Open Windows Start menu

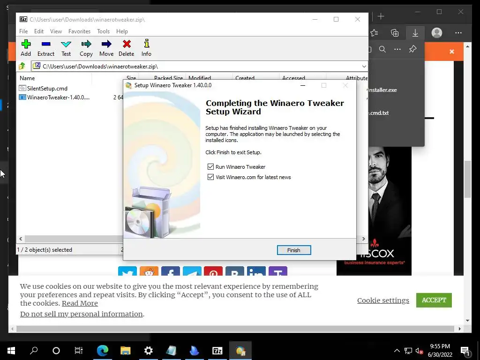coord(11,351)
